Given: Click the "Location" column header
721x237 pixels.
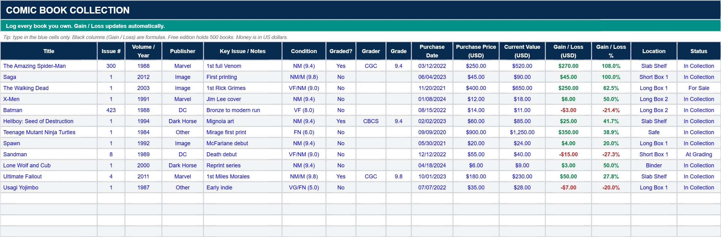Looking at the screenshot, I should tap(654, 51).
